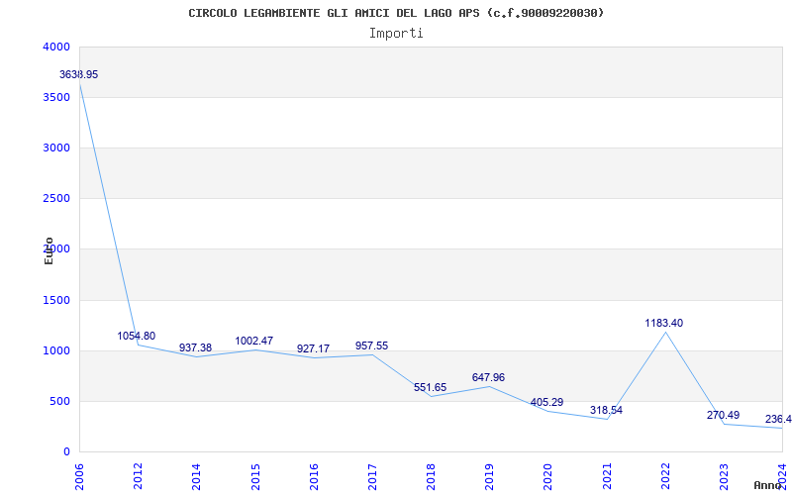Click the 2006 year on x-axis
This screenshot has height=495, width=792.
(79, 473)
